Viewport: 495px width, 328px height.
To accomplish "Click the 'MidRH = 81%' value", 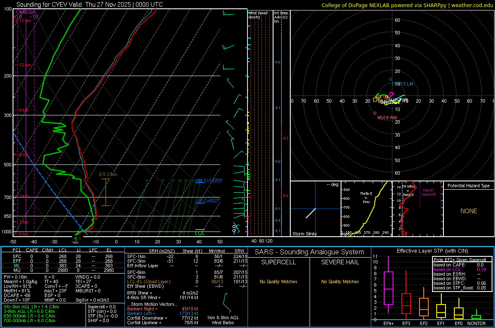I will (17, 291).
